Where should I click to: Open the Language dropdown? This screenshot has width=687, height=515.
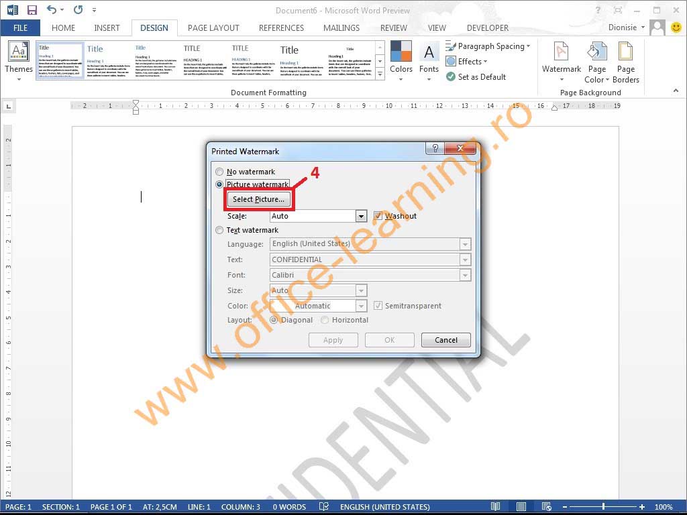(370, 244)
